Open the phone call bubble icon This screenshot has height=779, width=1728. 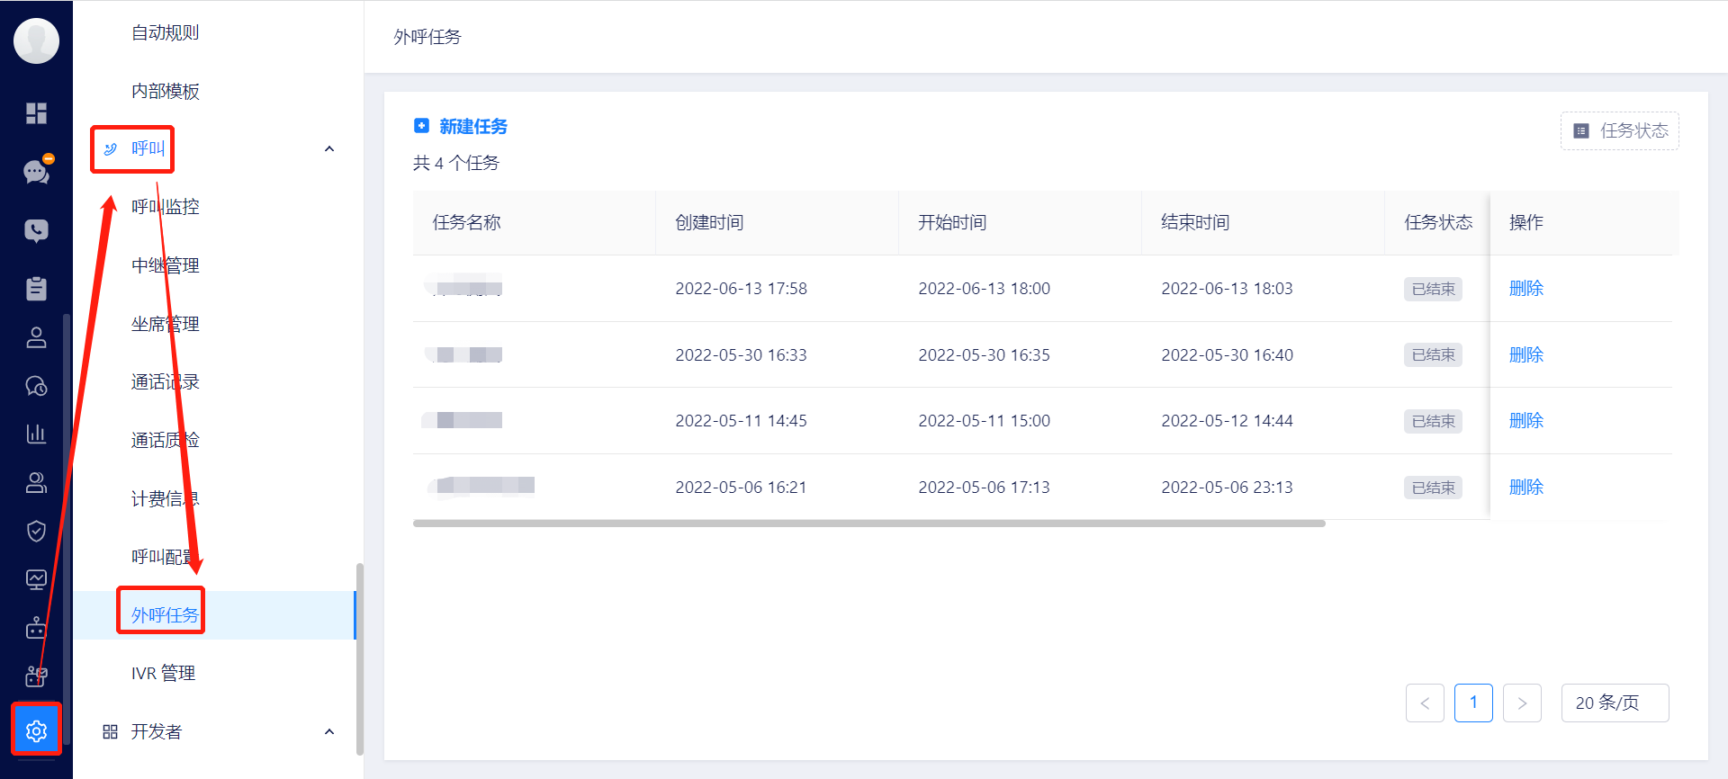pos(36,231)
